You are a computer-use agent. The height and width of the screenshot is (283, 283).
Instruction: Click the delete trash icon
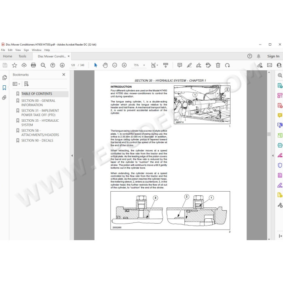click(218, 65)
